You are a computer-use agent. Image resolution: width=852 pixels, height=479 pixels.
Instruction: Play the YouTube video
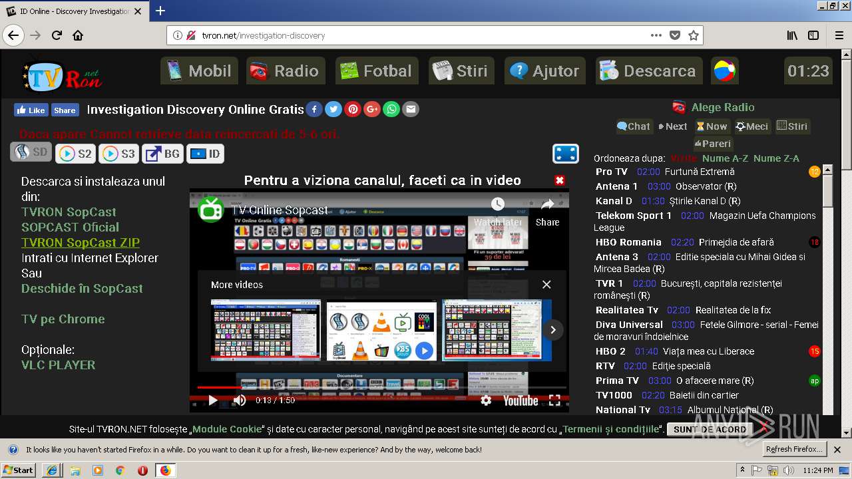coord(213,400)
